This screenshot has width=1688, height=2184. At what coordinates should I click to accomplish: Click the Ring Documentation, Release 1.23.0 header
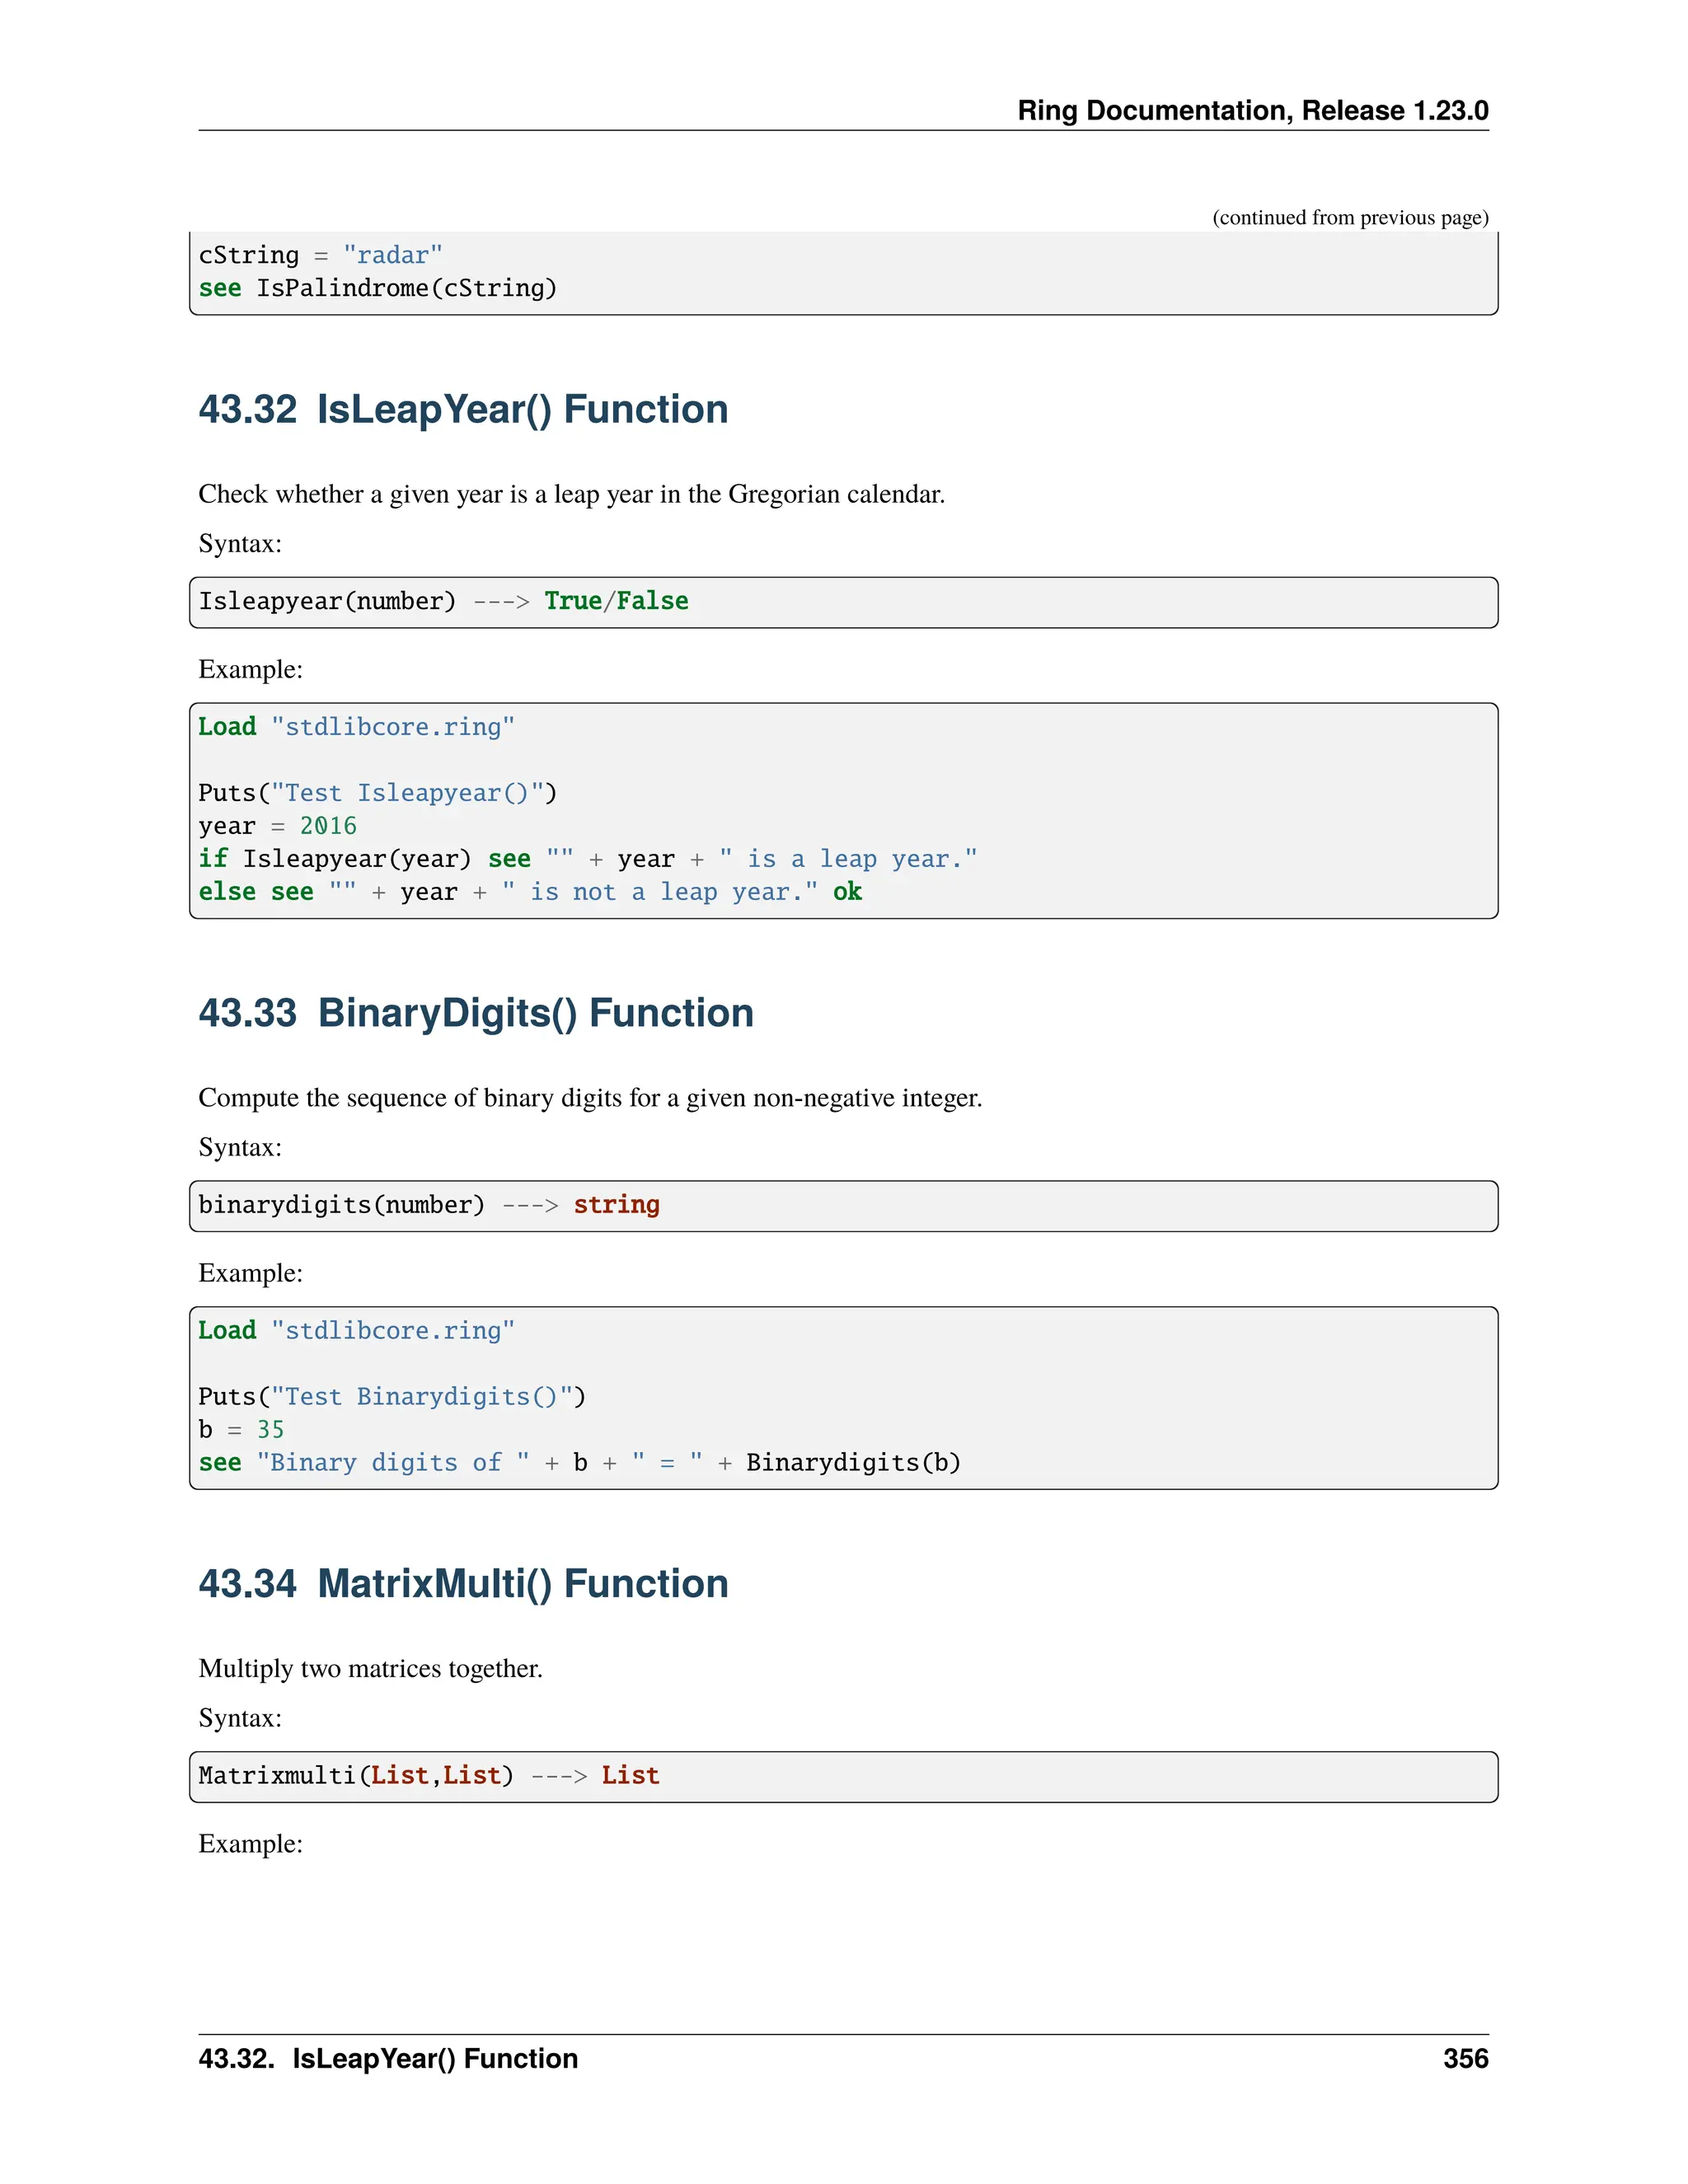pyautogui.click(x=1252, y=110)
